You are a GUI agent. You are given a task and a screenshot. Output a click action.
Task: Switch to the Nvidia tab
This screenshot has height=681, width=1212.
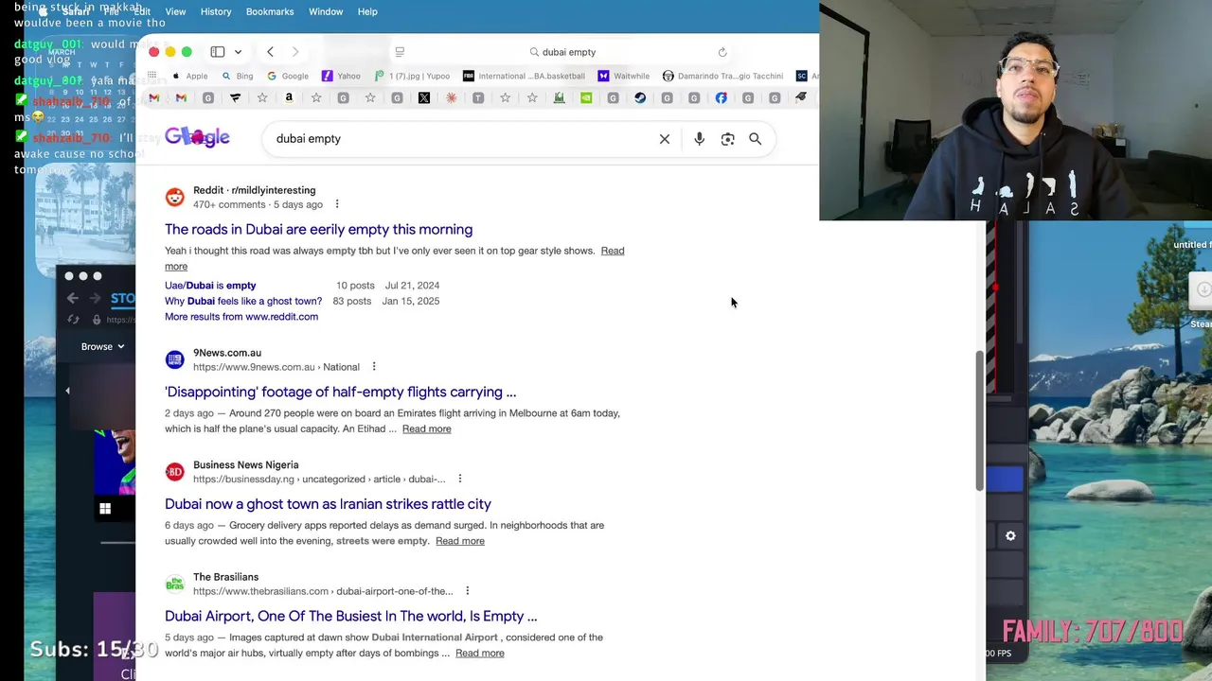(586, 97)
